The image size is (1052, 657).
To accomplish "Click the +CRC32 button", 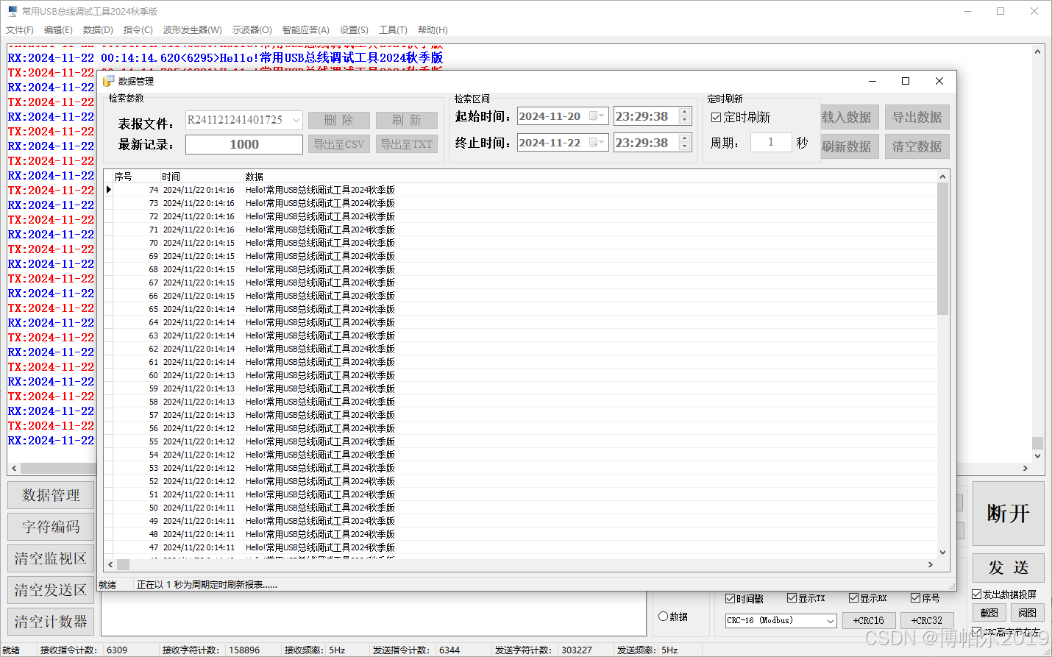I will [927, 621].
